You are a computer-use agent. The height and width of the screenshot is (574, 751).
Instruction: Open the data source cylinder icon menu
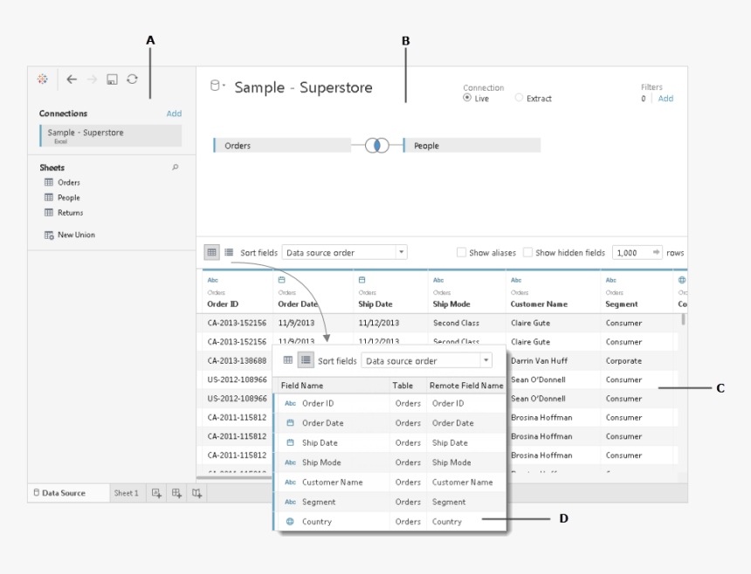pos(217,85)
